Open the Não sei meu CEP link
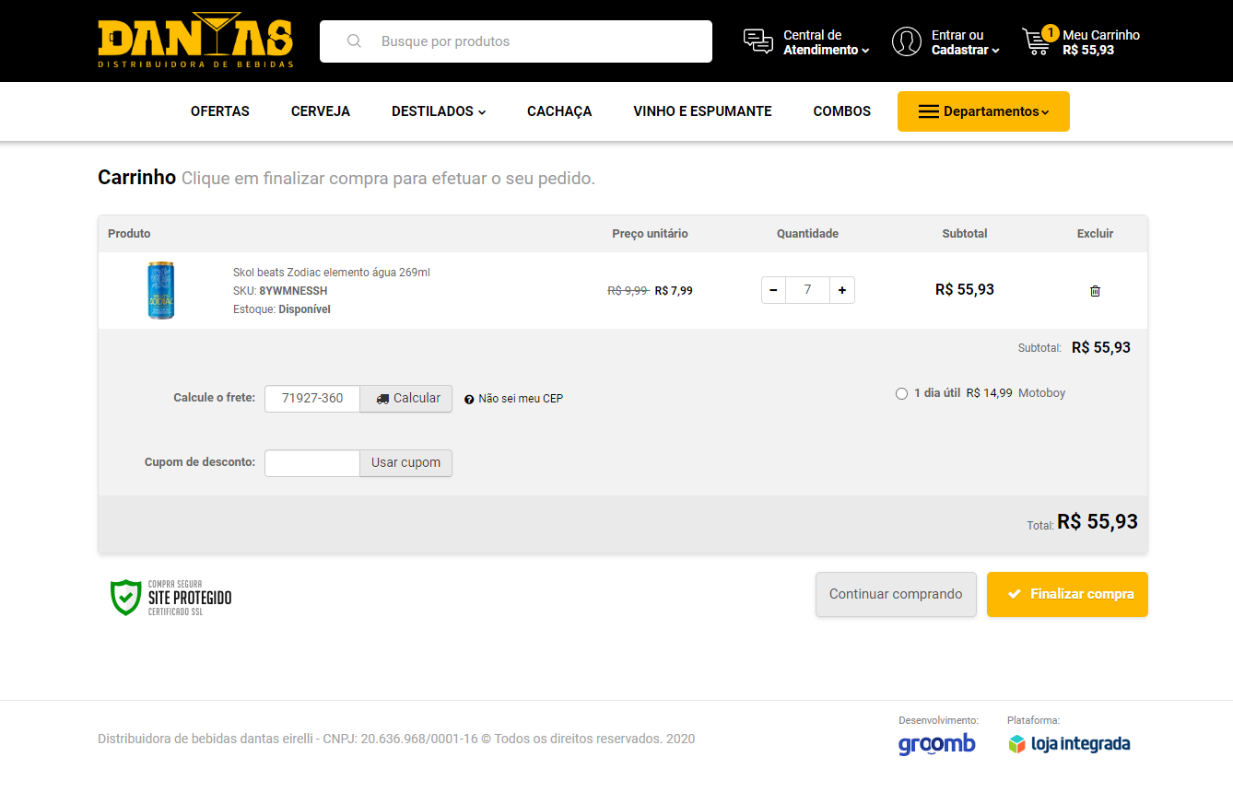Viewport: 1233px width, 792px height. click(520, 399)
